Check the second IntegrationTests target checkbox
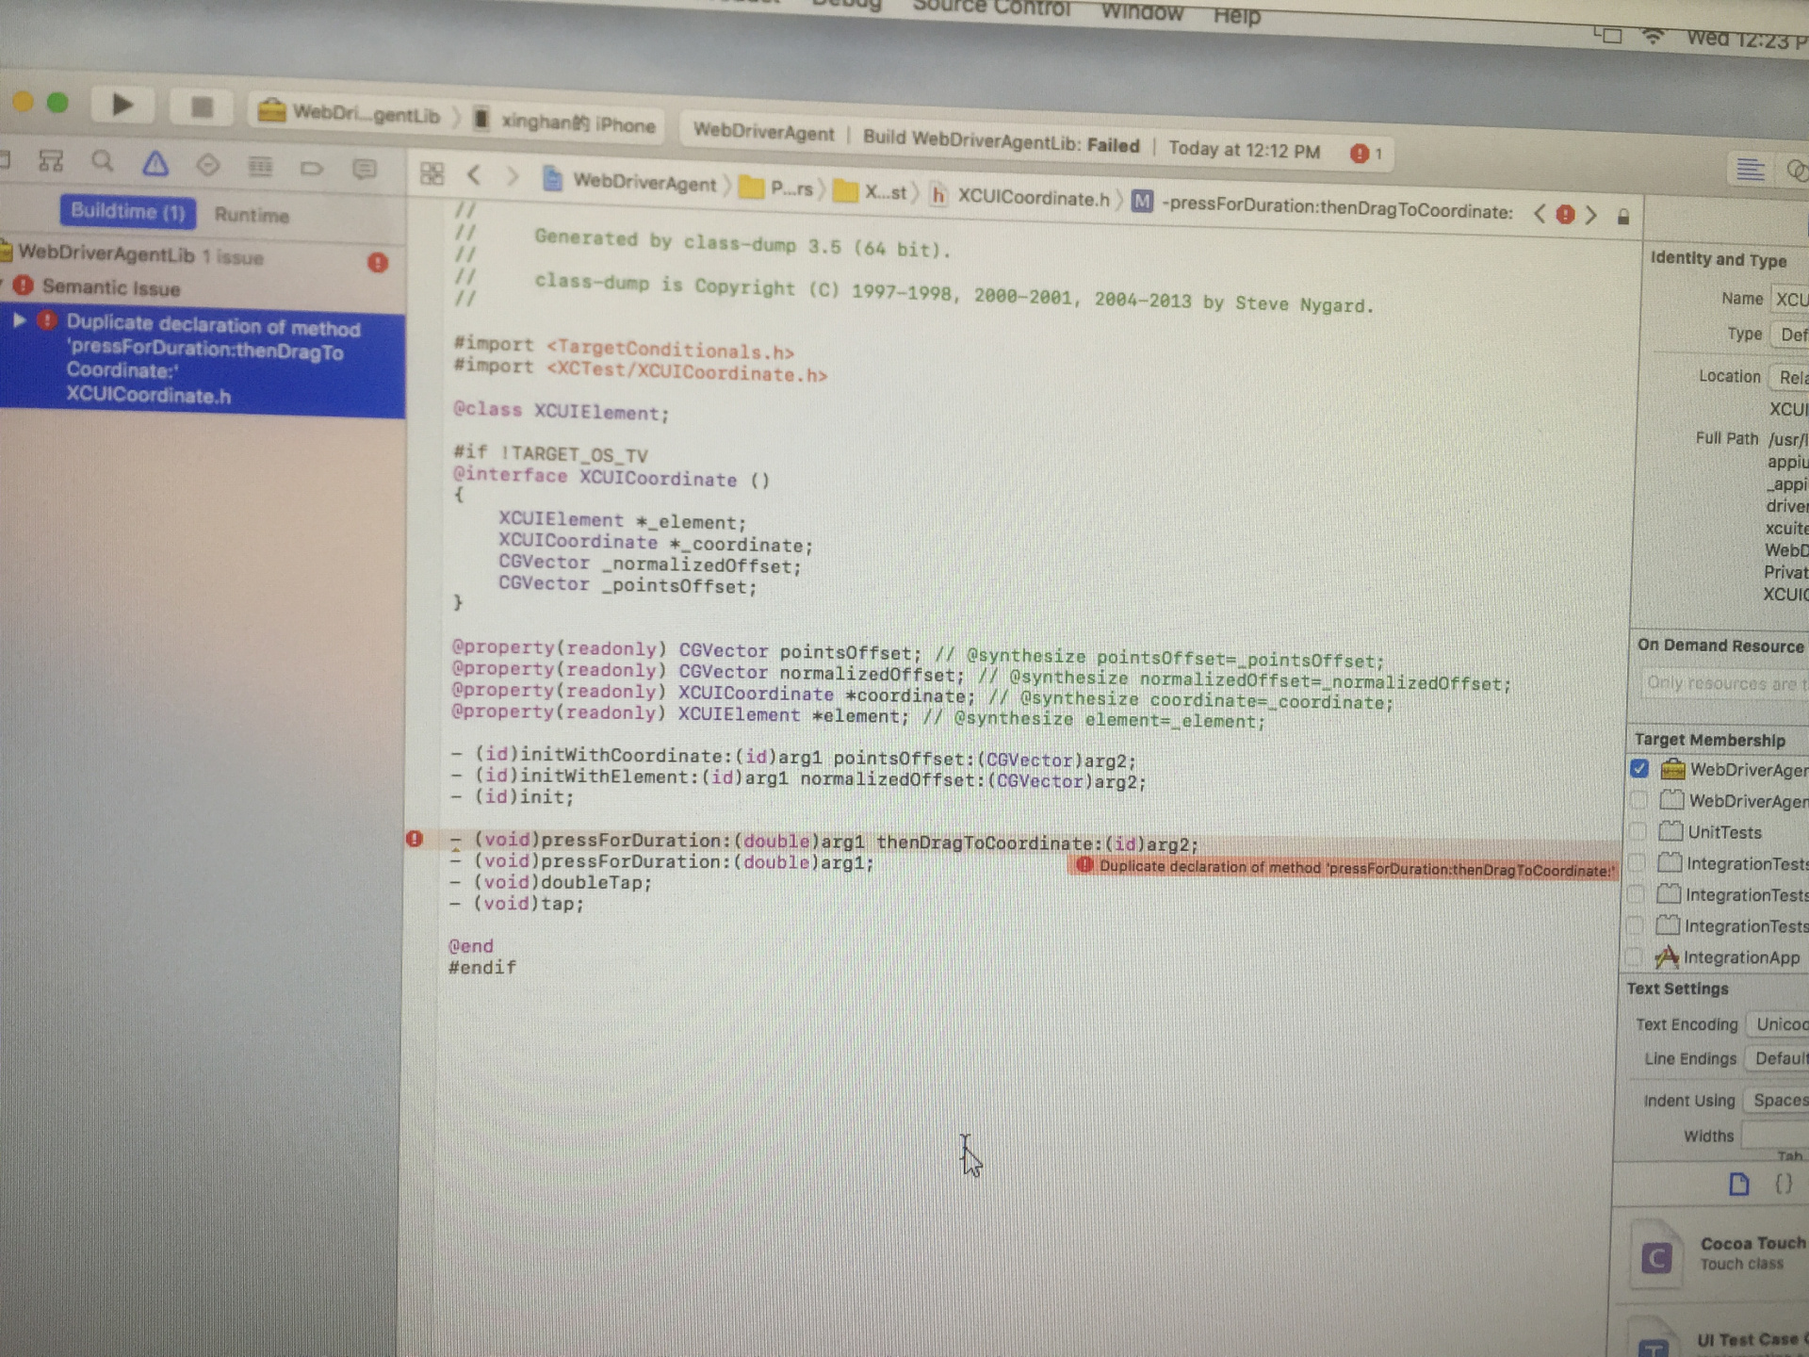The width and height of the screenshot is (1809, 1357). click(x=1636, y=893)
